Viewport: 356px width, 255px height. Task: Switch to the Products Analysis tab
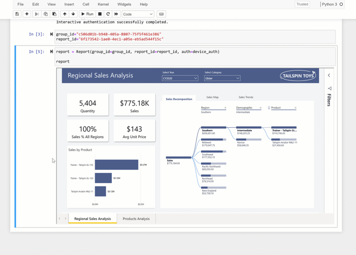[136, 219]
